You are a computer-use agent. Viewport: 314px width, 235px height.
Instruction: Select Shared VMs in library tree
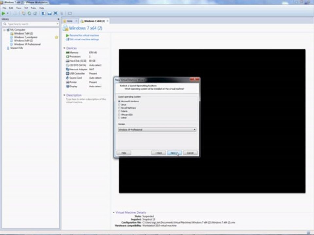(x=16, y=48)
